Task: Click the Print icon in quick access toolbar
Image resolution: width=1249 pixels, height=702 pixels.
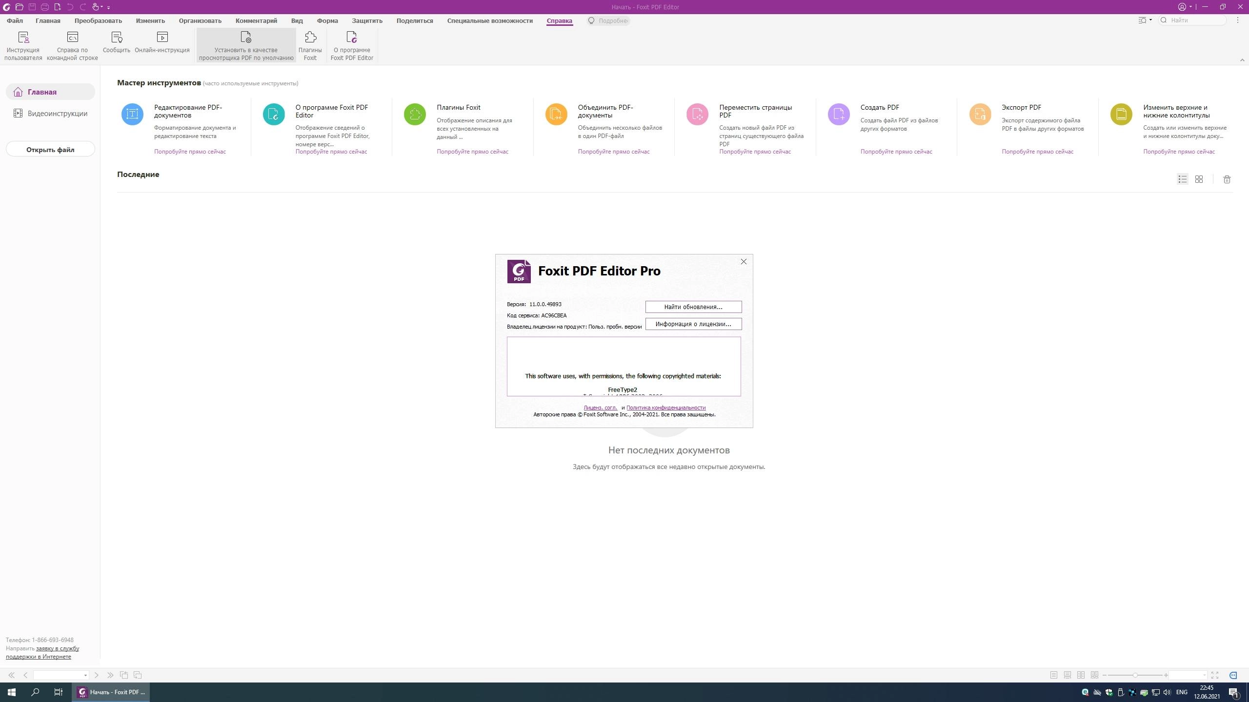Action: (44, 7)
